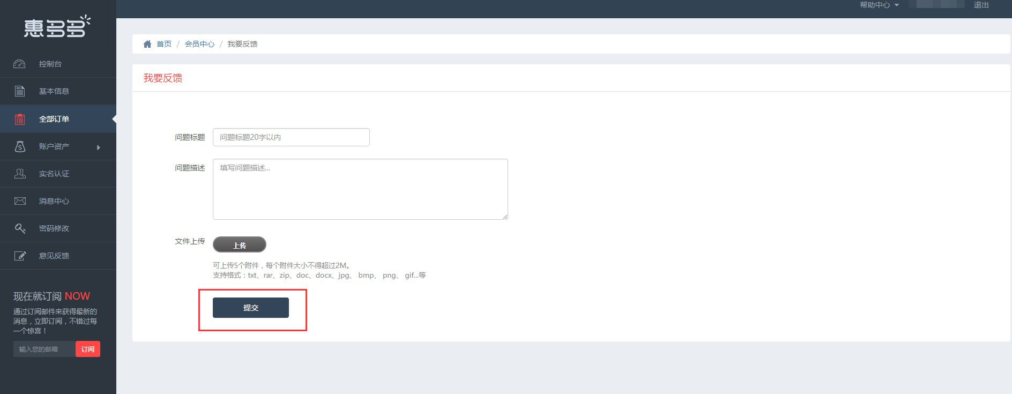This screenshot has height=394, width=1012.
Task: Click 退出 to log out
Action: tap(981, 5)
